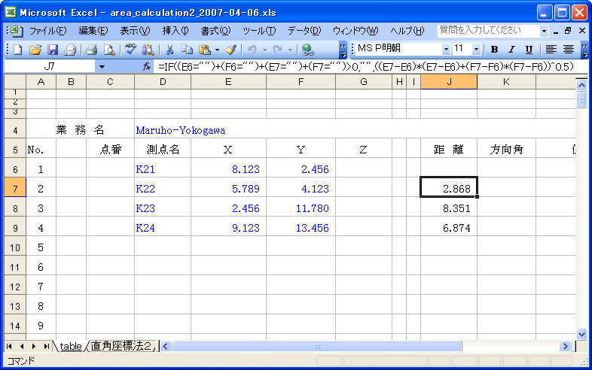Click vertical scrollbar down arrow

(581, 334)
